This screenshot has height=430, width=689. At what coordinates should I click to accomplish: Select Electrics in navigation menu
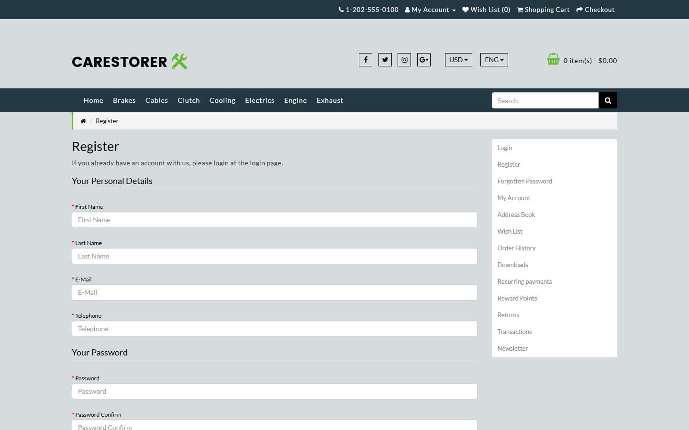click(260, 100)
